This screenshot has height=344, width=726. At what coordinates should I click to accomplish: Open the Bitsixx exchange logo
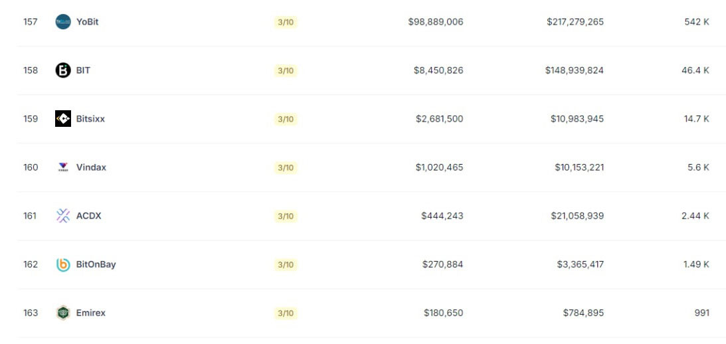(63, 118)
